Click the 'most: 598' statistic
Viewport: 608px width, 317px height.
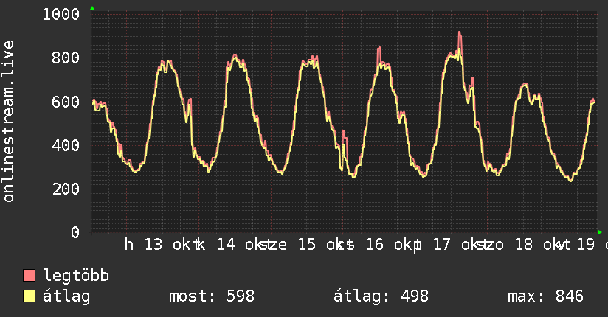(212, 296)
